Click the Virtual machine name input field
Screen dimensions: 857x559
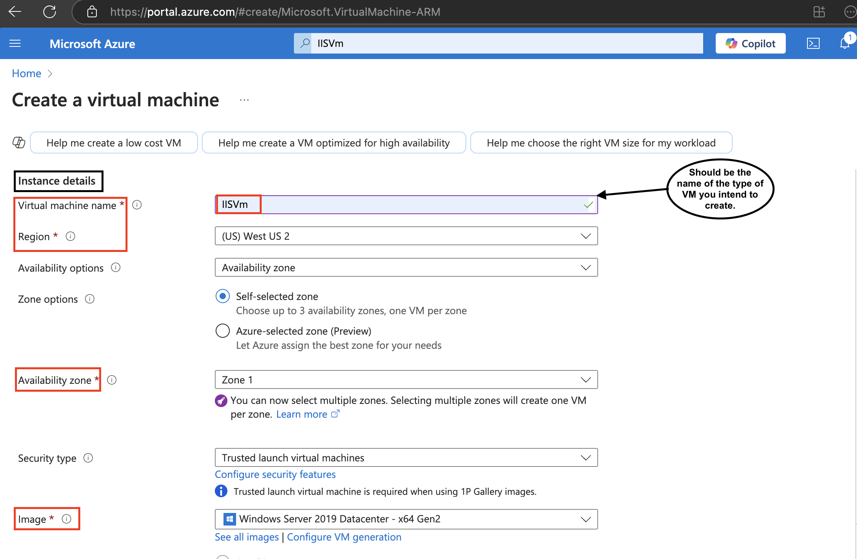[406, 205]
